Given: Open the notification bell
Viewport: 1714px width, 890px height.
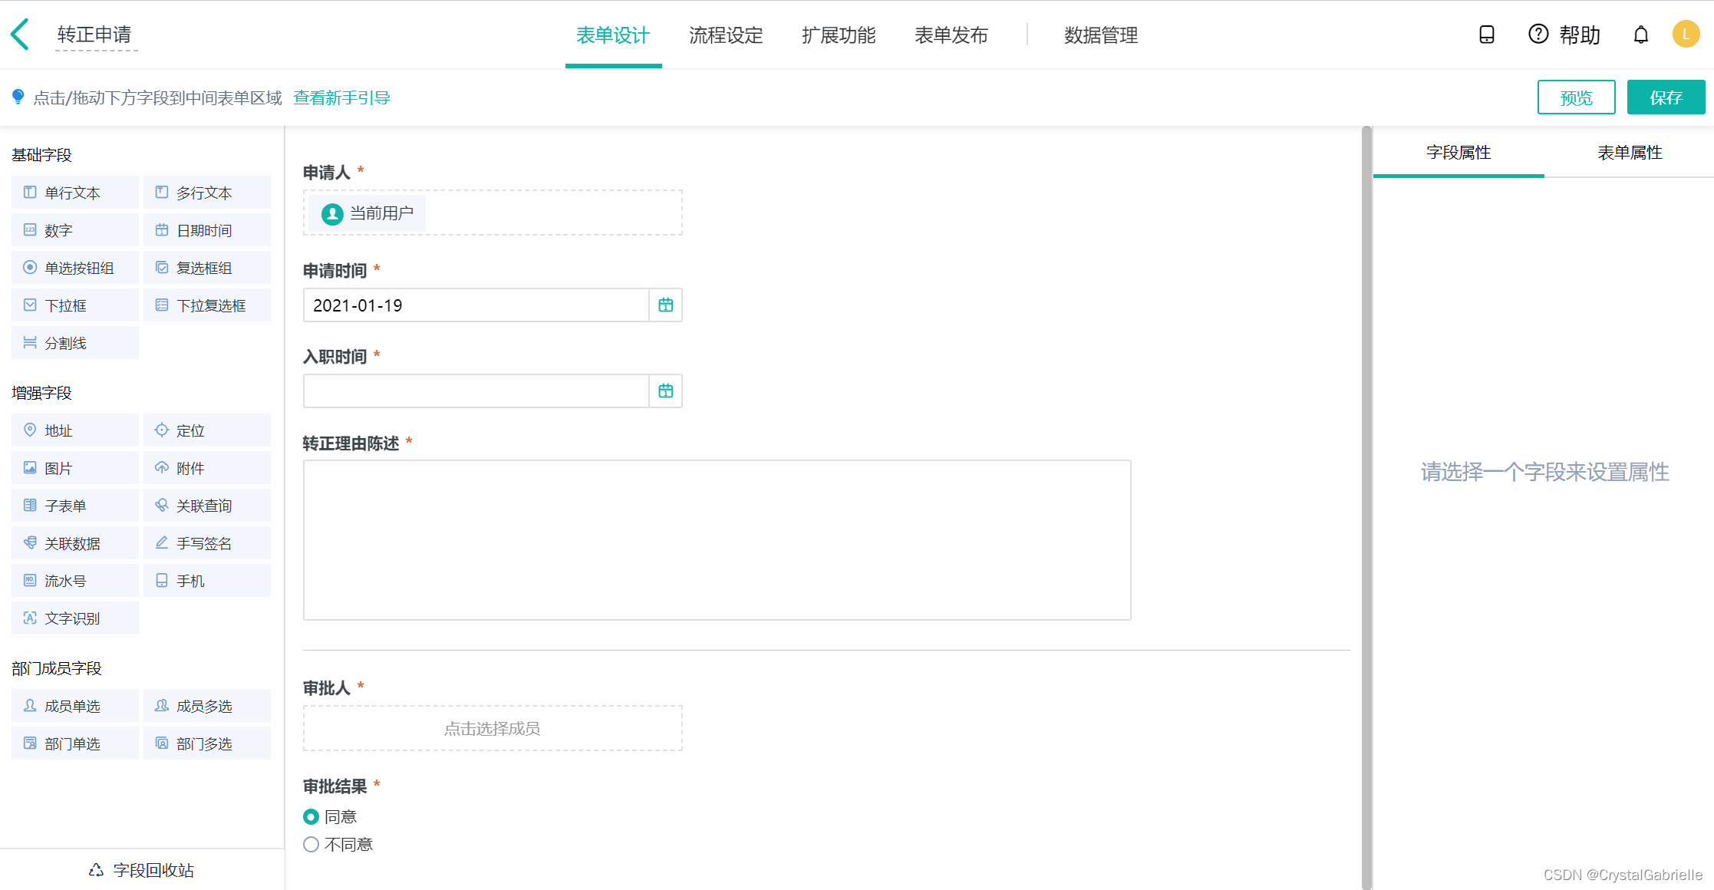Looking at the screenshot, I should click(1640, 35).
